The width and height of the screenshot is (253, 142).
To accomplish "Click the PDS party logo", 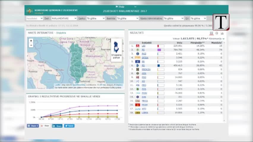I will pos(137,89).
